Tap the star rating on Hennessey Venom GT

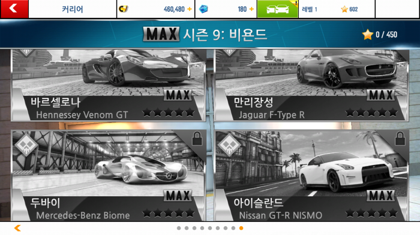coord(169,112)
